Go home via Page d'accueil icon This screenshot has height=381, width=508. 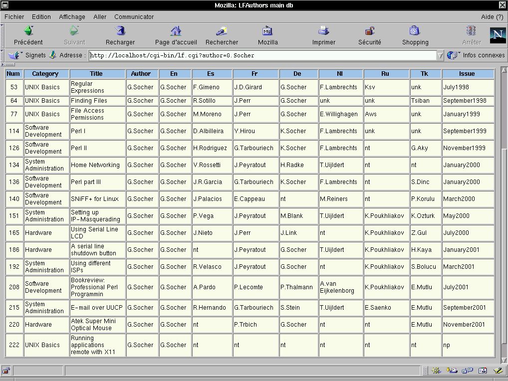point(176,31)
